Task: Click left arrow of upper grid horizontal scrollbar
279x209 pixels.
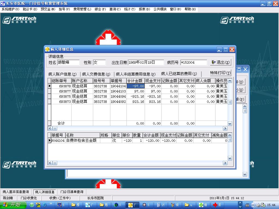Action: click(50, 128)
